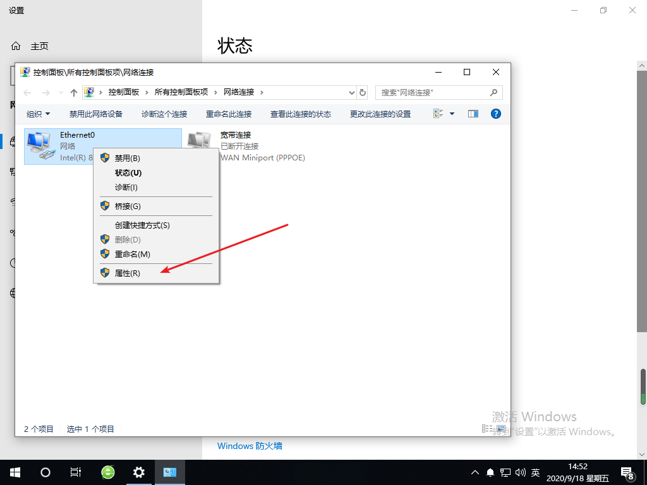Click the blue Help question mark icon
647x485 pixels.
pyautogui.click(x=495, y=114)
